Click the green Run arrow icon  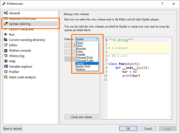tap(6, 34)
